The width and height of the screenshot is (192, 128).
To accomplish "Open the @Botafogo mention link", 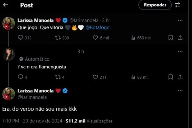I will [98, 27].
